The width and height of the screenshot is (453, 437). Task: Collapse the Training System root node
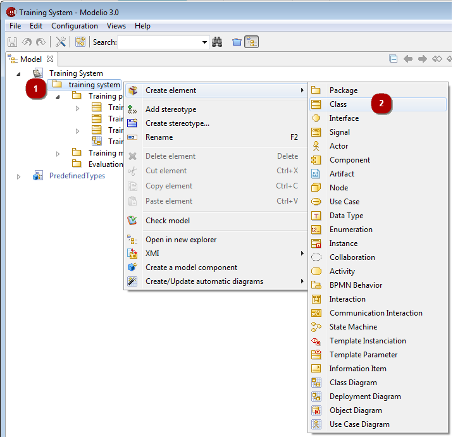tap(19, 73)
